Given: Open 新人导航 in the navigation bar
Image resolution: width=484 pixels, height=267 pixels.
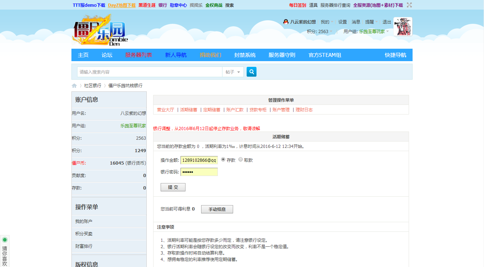Looking at the screenshot, I should (x=176, y=55).
